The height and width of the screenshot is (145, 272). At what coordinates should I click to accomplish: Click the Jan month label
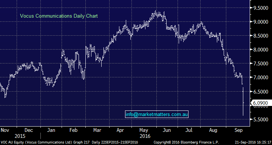tap(51, 130)
